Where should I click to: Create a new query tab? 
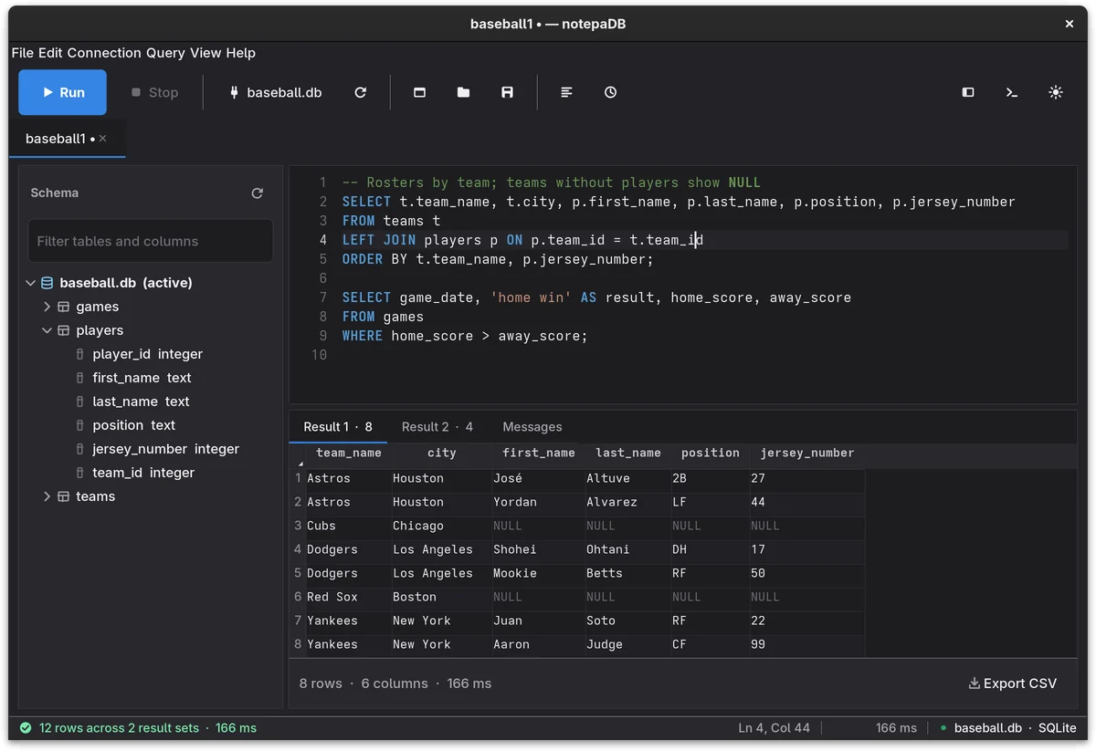(419, 92)
